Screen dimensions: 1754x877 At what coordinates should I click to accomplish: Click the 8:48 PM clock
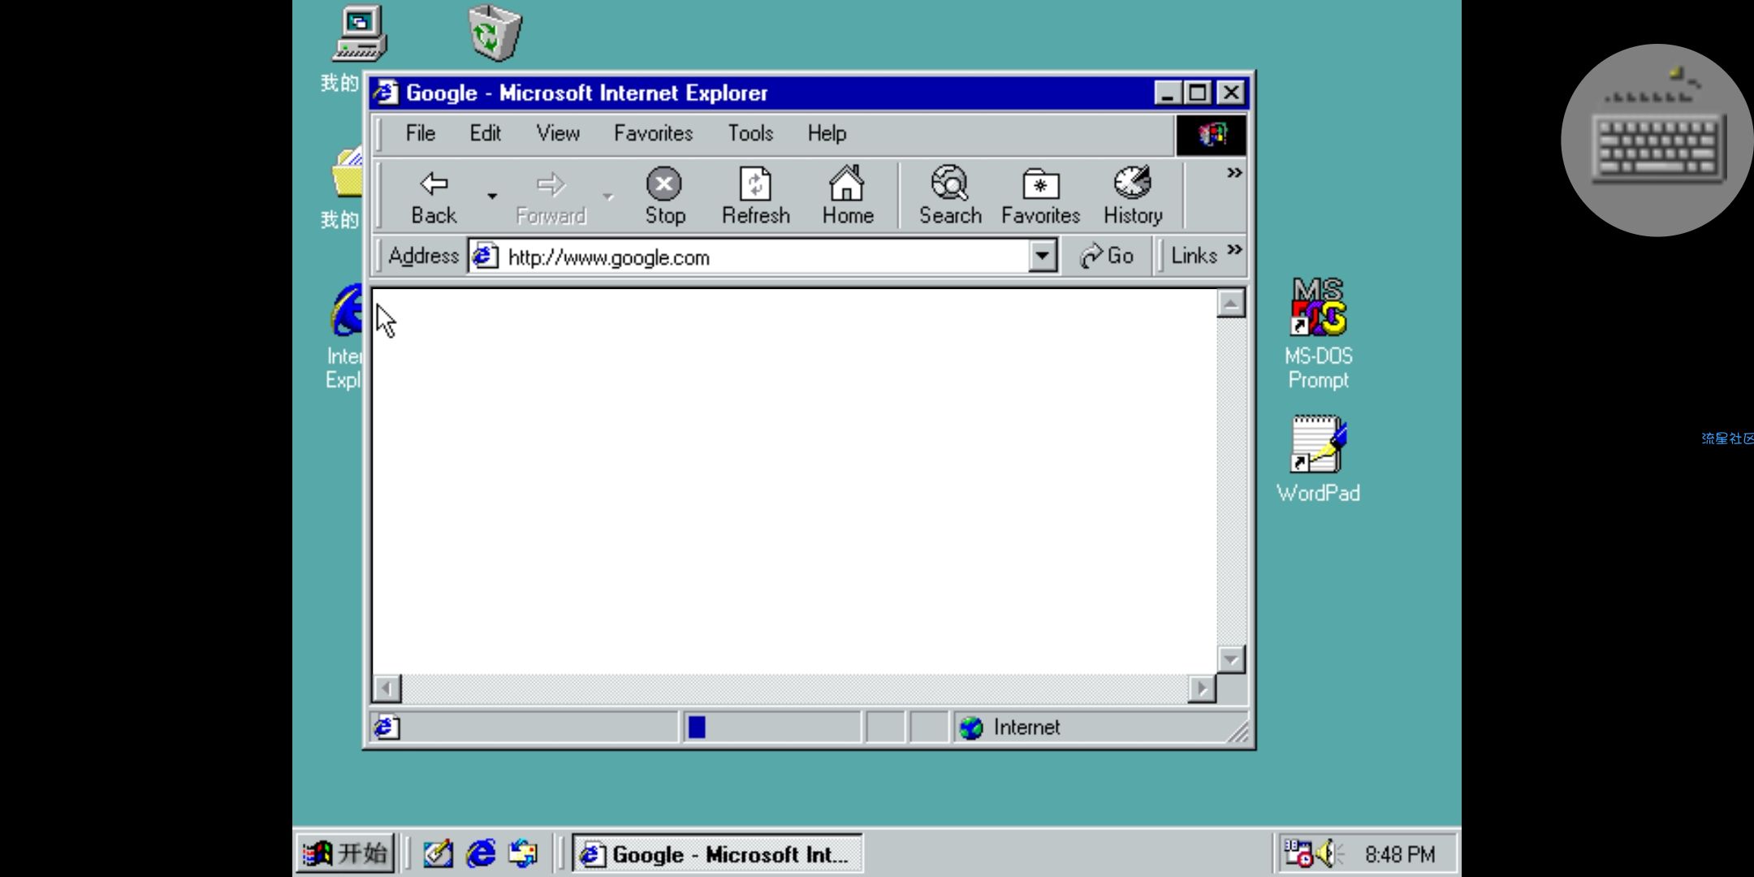click(x=1399, y=854)
